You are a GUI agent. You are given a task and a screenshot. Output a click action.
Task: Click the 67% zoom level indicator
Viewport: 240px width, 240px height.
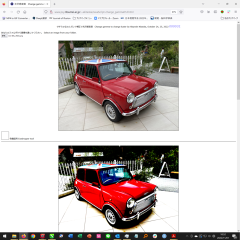pos(174,12)
